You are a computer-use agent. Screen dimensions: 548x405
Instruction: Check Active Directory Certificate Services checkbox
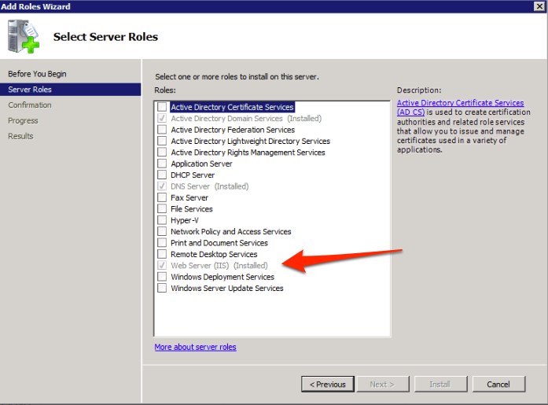point(162,107)
